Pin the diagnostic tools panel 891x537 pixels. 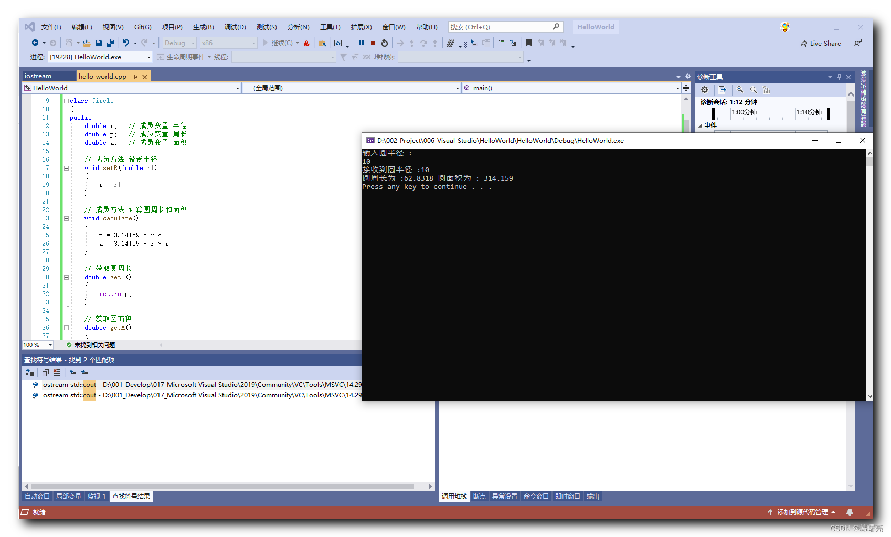[x=839, y=77]
